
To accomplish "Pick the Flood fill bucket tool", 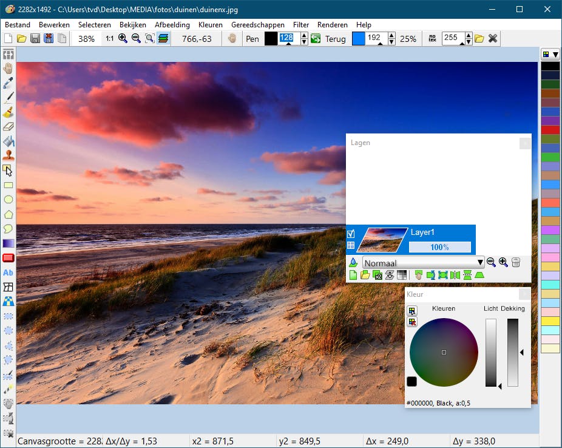I will point(8,141).
